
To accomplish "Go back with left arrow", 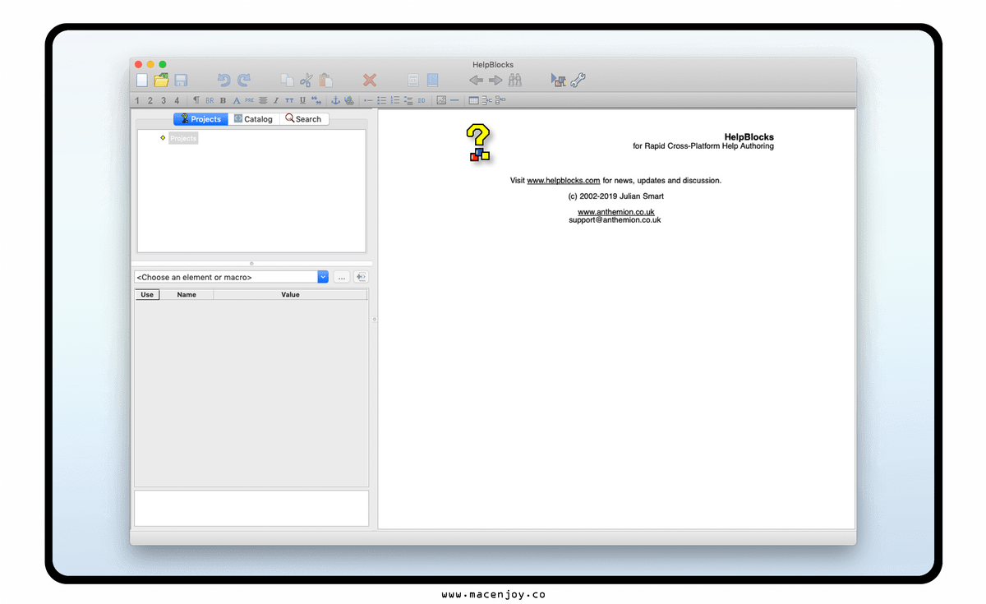I will click(476, 81).
